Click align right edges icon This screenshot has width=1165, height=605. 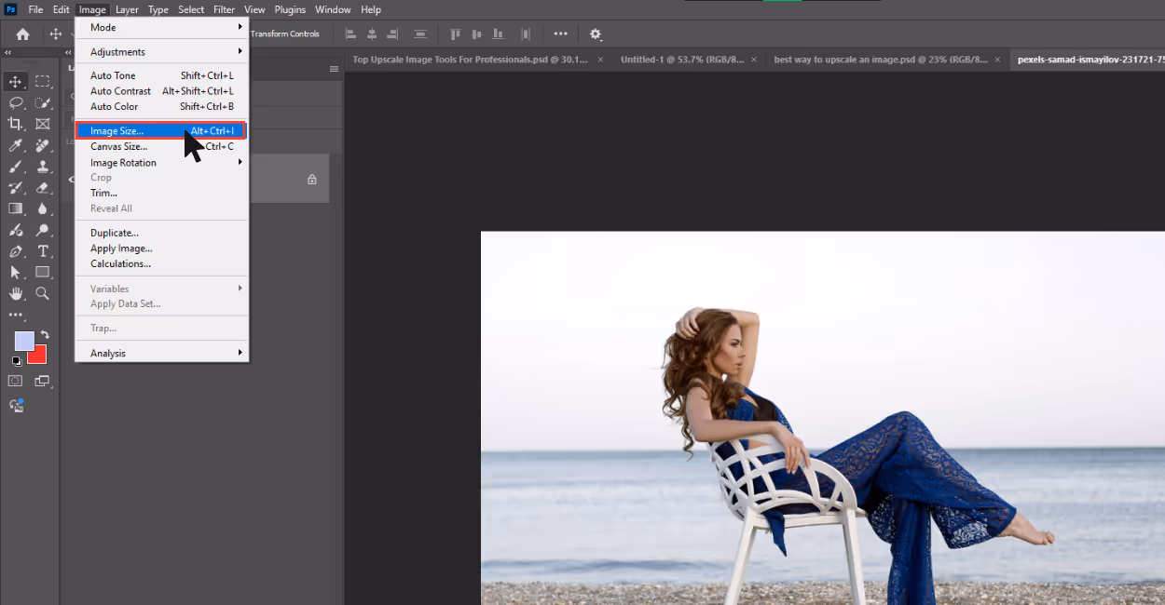[x=392, y=34]
